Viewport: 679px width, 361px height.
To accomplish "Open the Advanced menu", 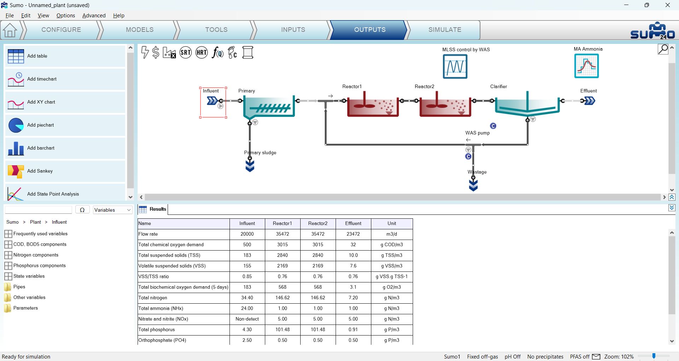I will click(x=94, y=16).
